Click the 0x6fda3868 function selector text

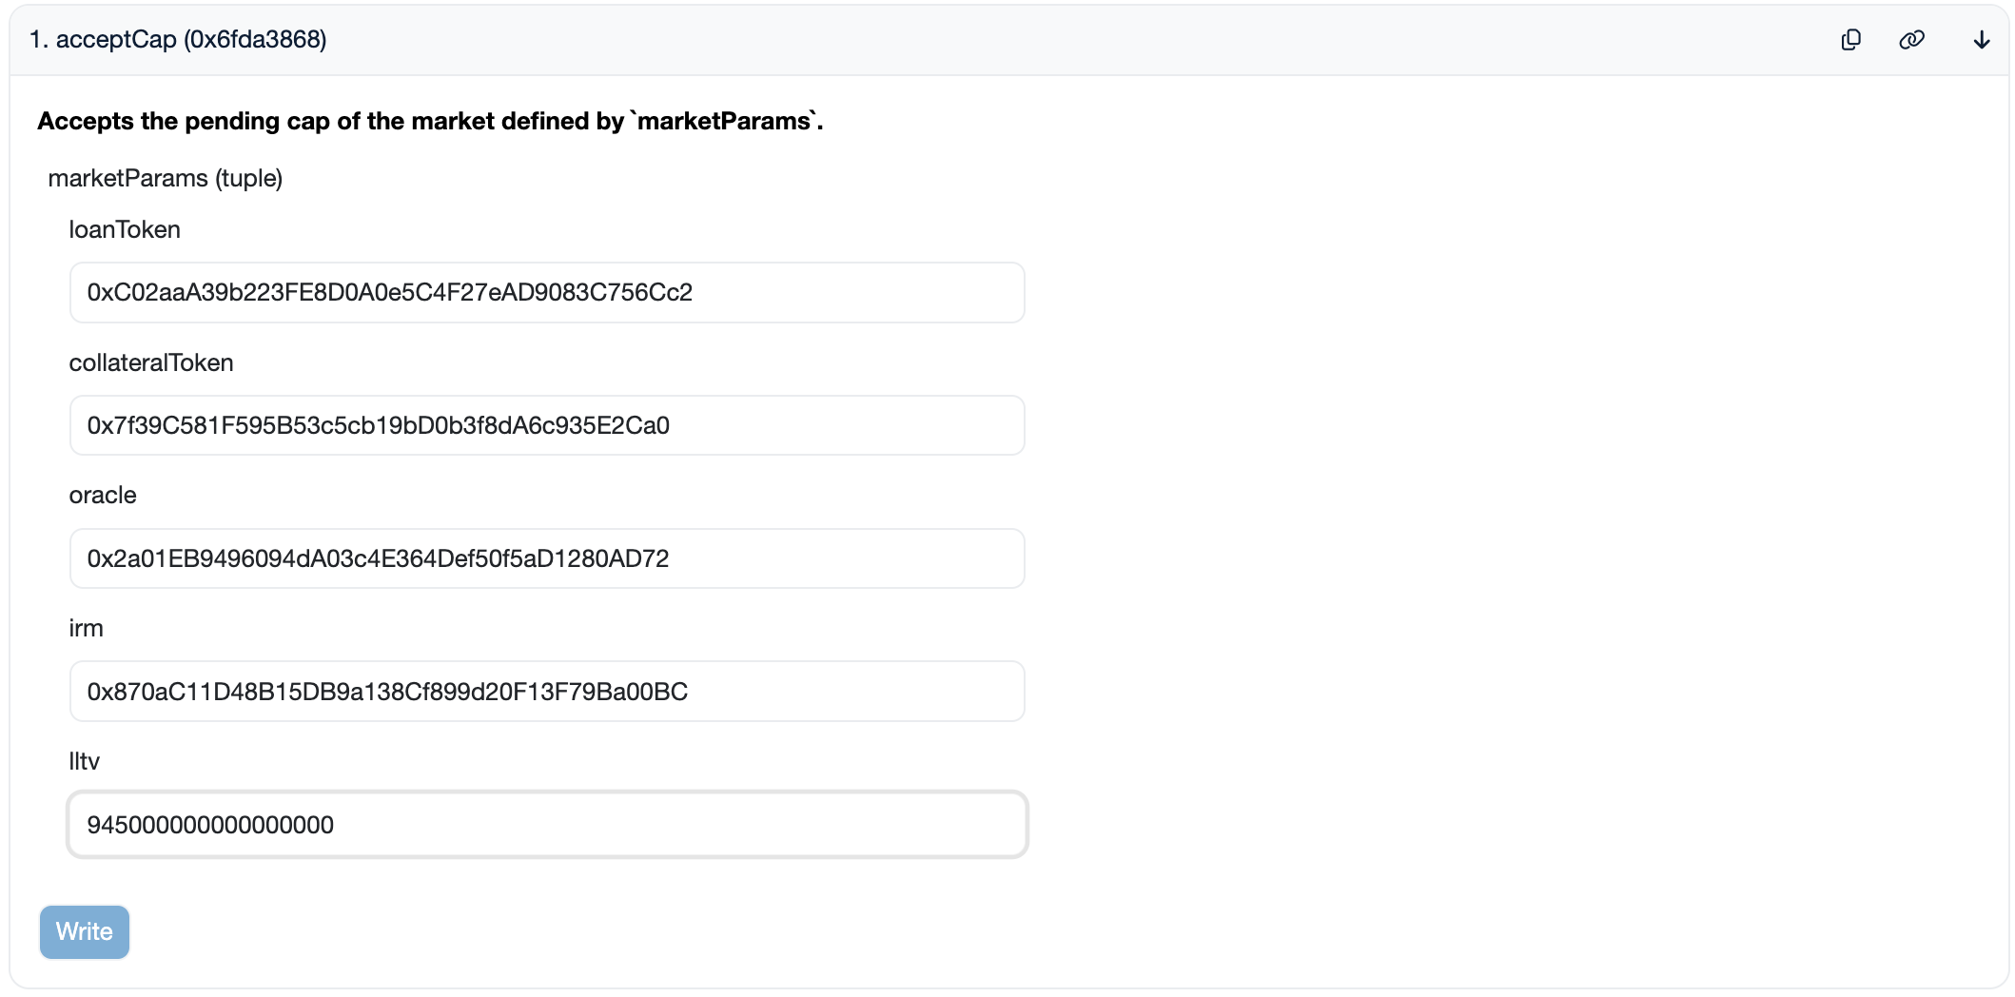click(x=255, y=40)
